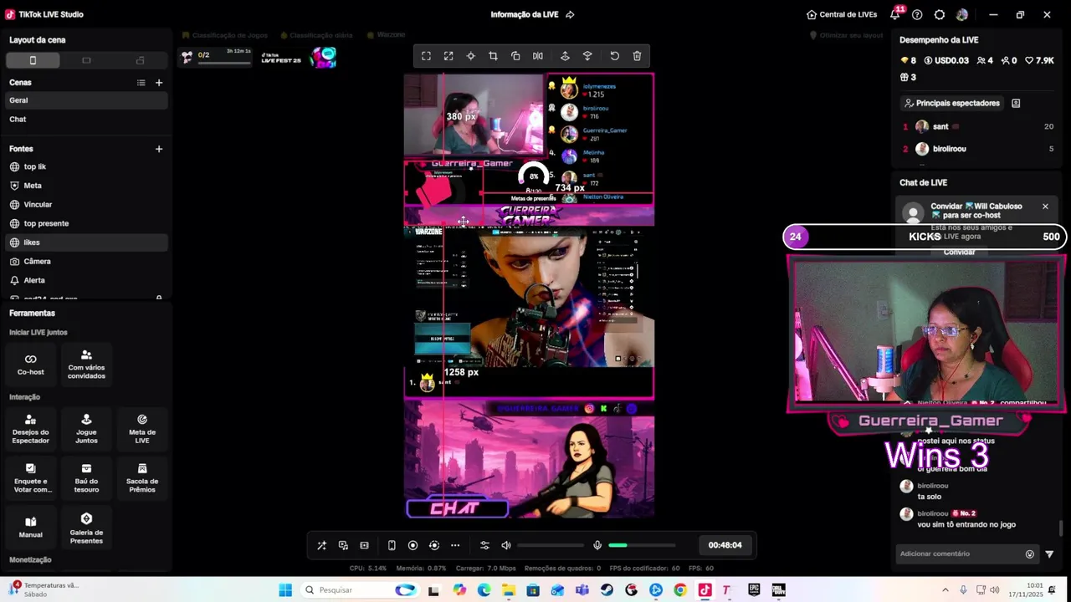Center the selected source with crosshair icon
Image resolution: width=1071 pixels, height=602 pixels.
[470, 56]
